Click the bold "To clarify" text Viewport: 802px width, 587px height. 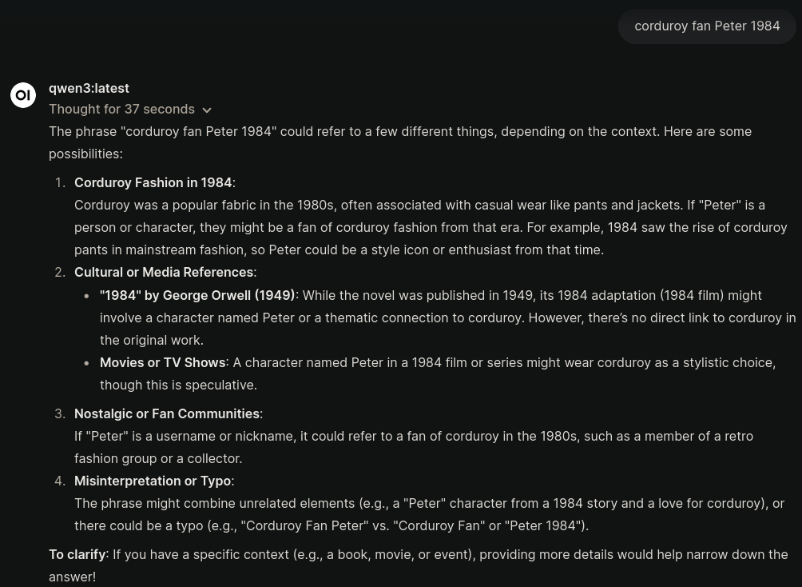[77, 554]
